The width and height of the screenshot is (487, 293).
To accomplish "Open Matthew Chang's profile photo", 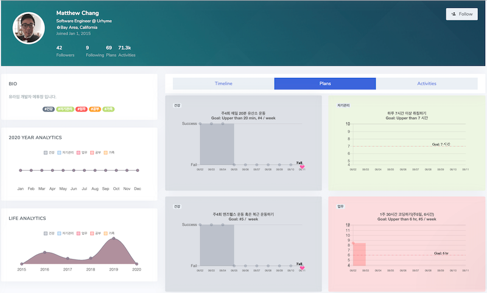I will click(x=29, y=28).
